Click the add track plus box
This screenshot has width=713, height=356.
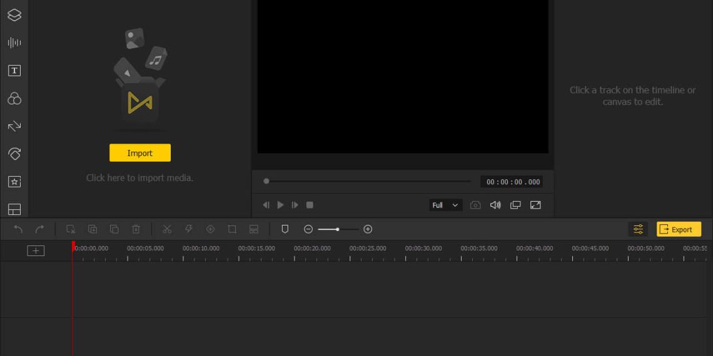point(36,250)
